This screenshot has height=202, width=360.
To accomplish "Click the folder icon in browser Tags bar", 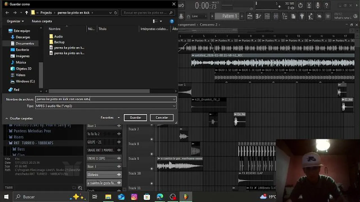I will click(74, 188).
